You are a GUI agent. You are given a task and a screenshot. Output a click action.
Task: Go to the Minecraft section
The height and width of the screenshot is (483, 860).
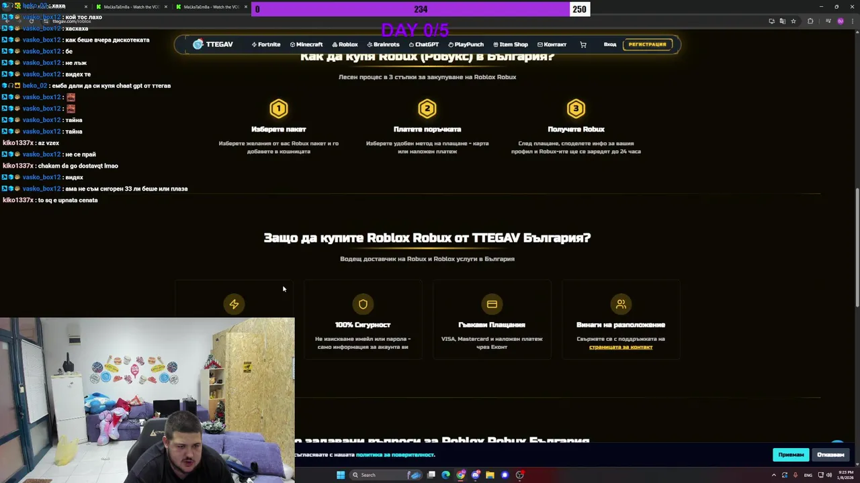coord(306,44)
